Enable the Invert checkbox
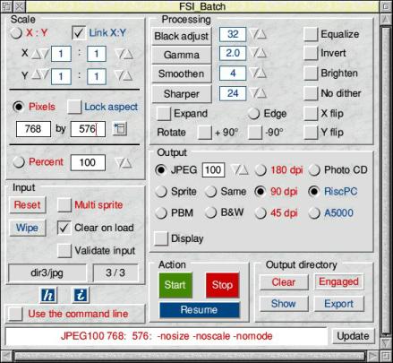 [311, 54]
